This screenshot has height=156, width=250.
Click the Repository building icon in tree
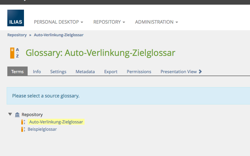[x=17, y=114]
